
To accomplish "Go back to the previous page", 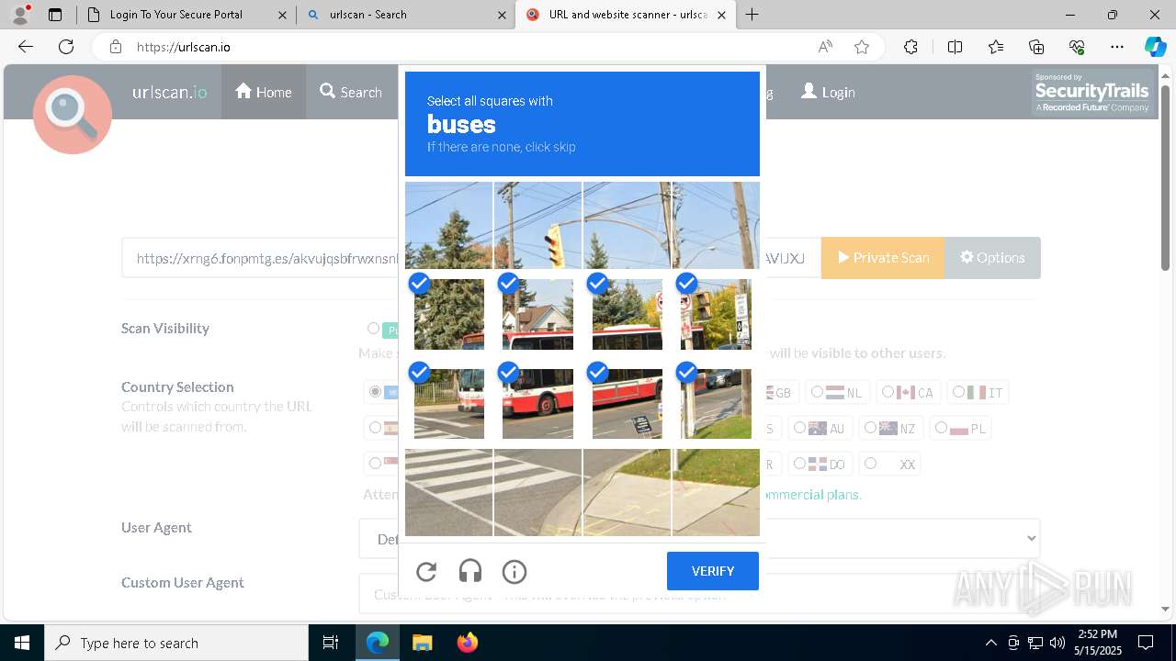I will pos(26,47).
